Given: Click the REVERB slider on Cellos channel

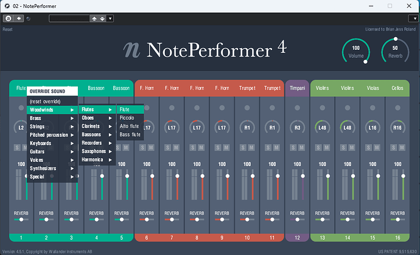Looking at the screenshot, I should click(x=397, y=219).
